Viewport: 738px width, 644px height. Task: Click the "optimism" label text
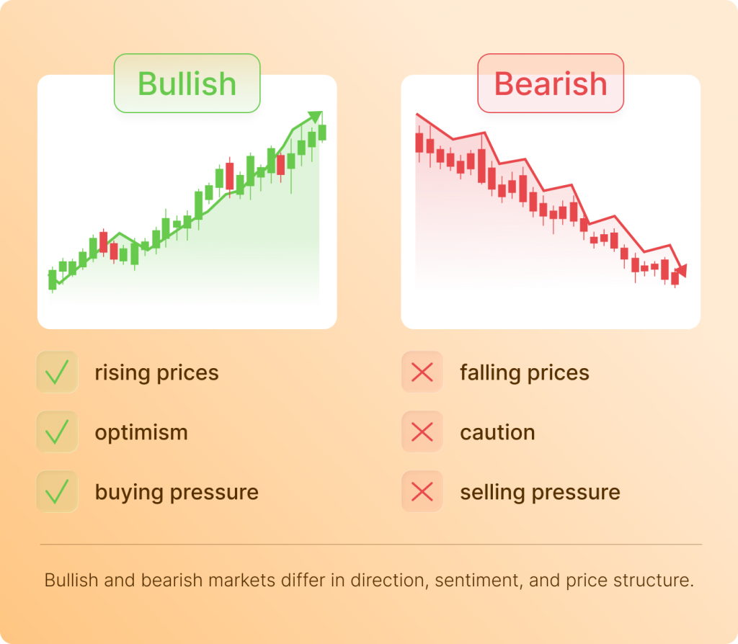(141, 433)
